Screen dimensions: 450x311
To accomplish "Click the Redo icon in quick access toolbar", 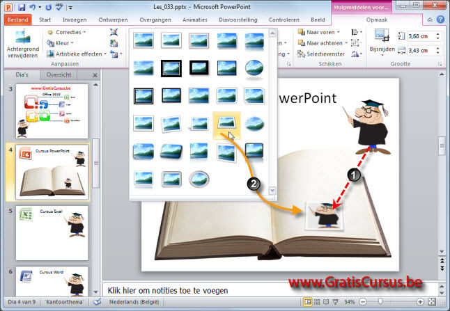I will [49, 7].
